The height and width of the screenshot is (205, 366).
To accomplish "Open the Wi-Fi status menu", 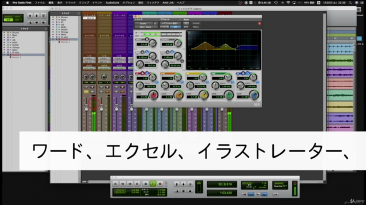I will click(288, 3).
